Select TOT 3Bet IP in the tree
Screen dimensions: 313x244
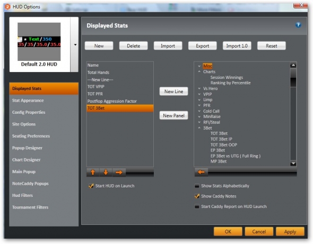pyautogui.click(x=221, y=139)
